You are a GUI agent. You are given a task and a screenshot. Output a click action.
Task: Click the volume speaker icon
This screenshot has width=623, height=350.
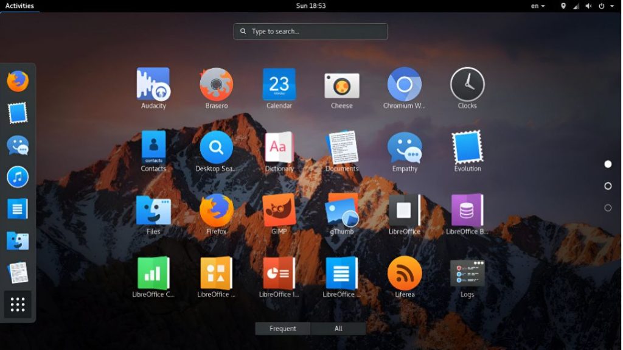pos(589,6)
